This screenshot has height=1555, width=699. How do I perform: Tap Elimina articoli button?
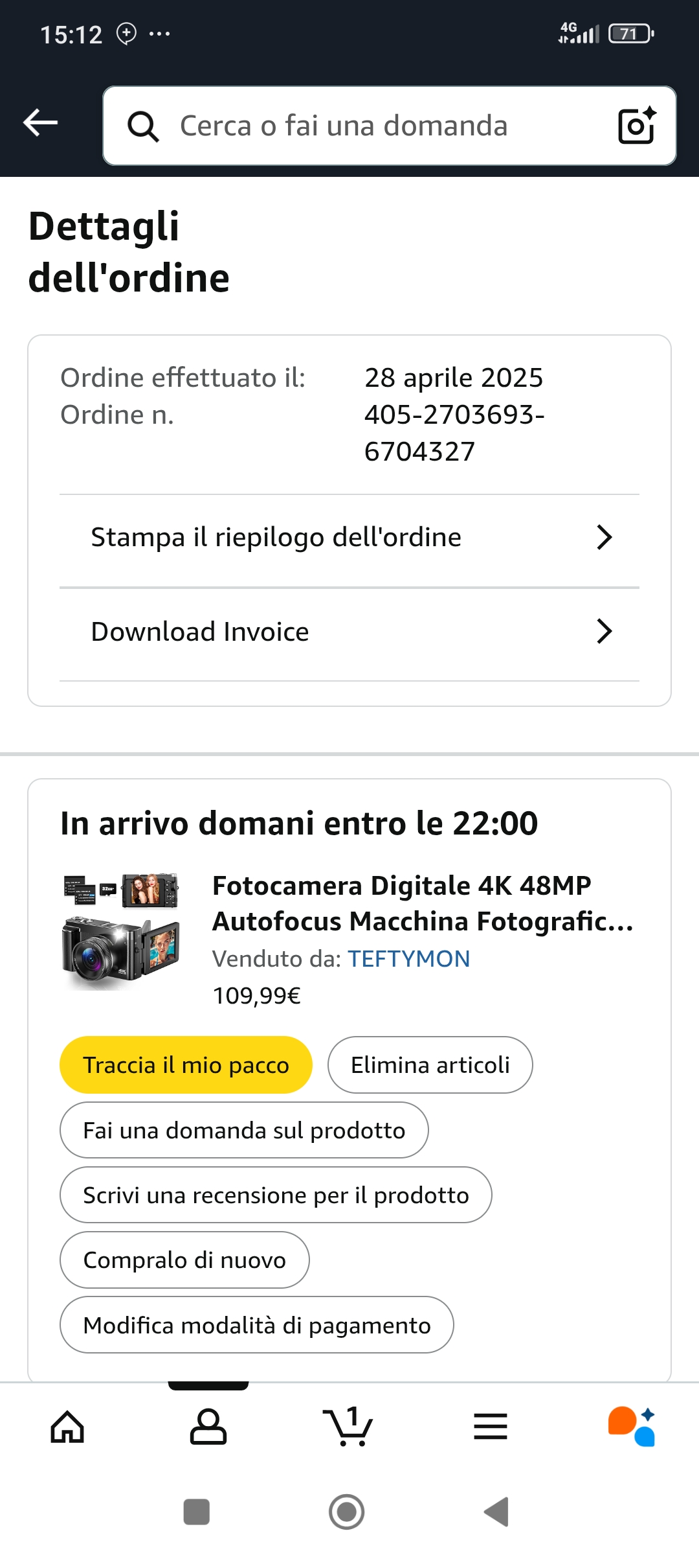(x=430, y=1065)
